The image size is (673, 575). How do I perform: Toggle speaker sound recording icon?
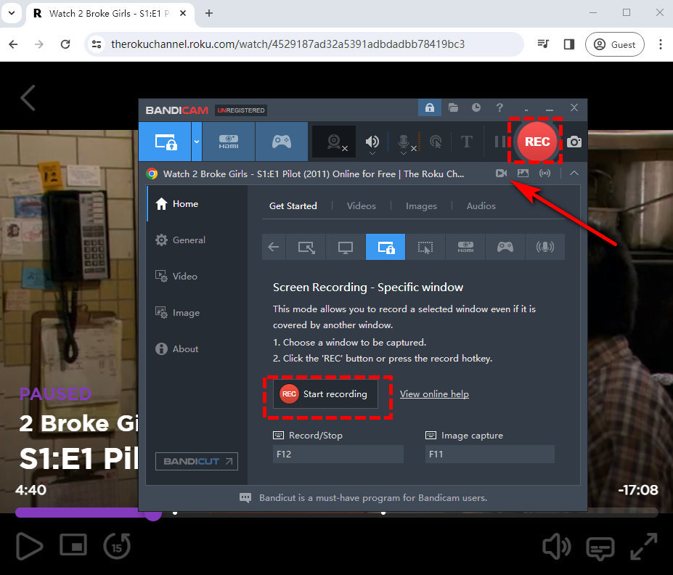[x=372, y=142]
